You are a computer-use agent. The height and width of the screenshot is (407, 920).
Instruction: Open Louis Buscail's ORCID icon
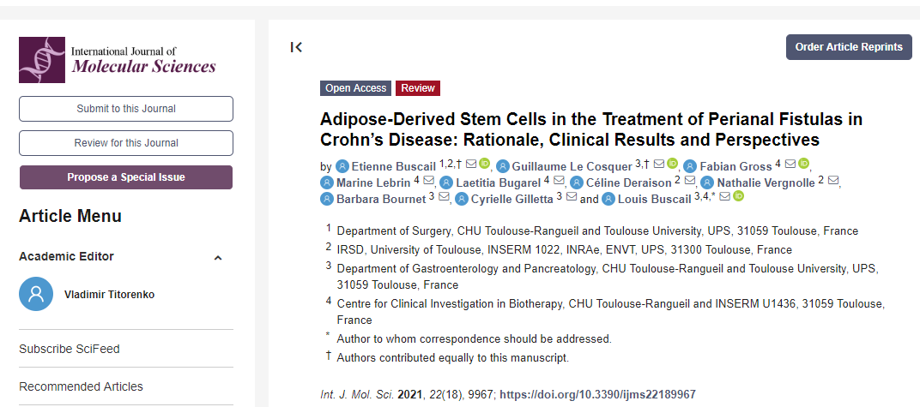(738, 197)
